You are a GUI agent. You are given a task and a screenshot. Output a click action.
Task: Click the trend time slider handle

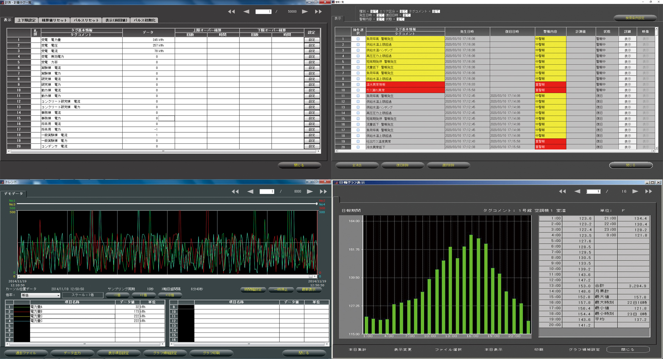[x=316, y=204]
